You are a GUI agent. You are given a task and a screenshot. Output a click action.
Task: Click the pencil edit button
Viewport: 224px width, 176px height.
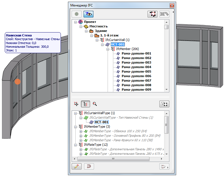tap(76, 166)
